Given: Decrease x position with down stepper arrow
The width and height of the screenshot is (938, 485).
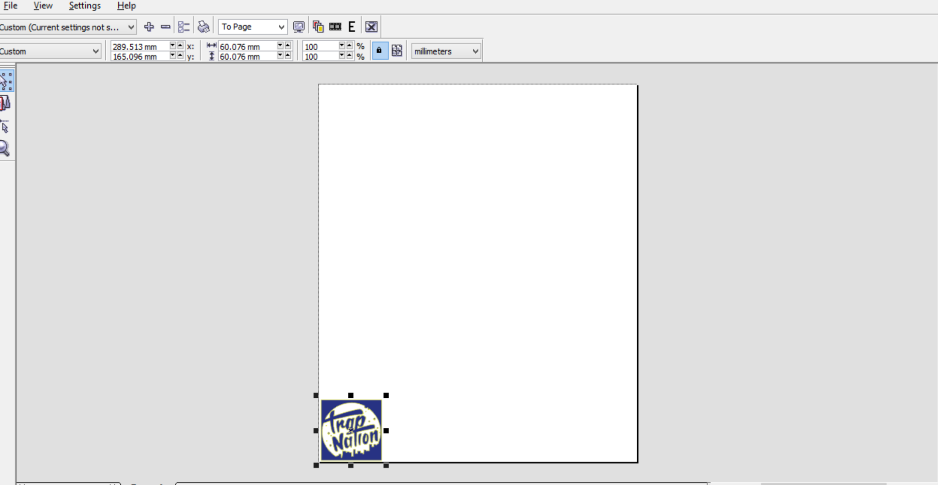Looking at the screenshot, I should (173, 46).
